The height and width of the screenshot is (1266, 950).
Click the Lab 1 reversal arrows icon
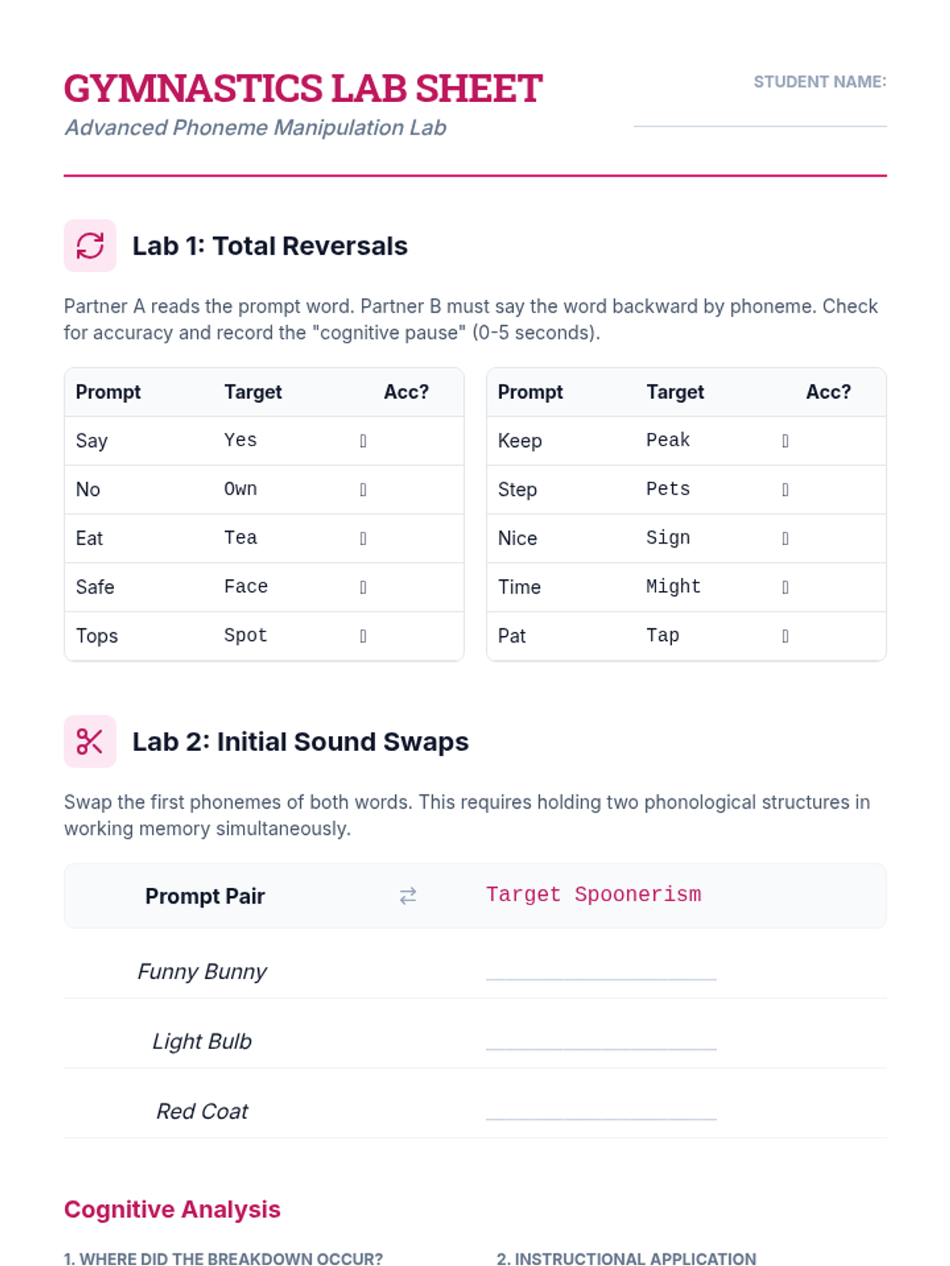(x=89, y=245)
